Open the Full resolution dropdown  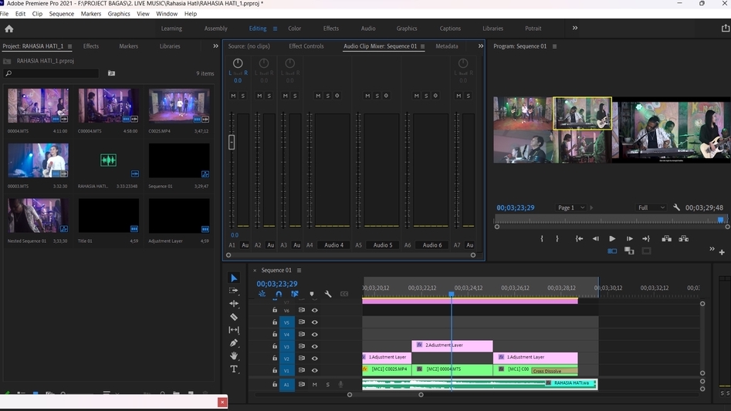(651, 207)
